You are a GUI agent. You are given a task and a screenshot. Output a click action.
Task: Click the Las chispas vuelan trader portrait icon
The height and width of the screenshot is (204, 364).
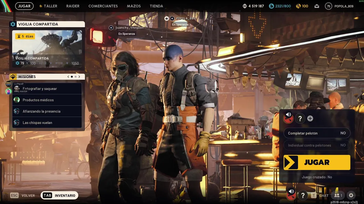click(17, 123)
